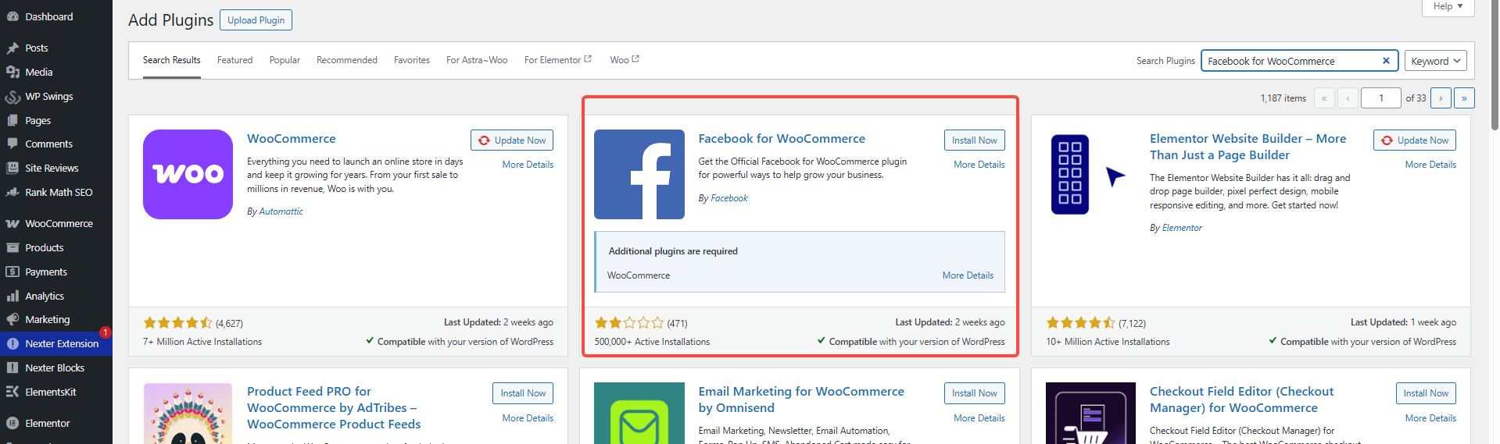
Task: Click the ElementsKit icon
Action: coord(13,392)
